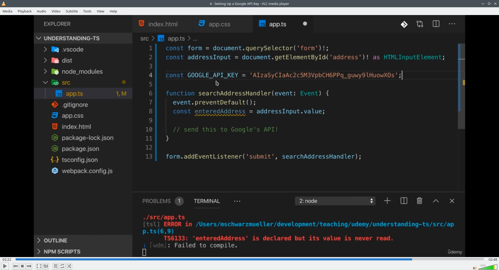This screenshot has width=499, height=270.
Task: Open package-lock.json file
Action: point(83,138)
